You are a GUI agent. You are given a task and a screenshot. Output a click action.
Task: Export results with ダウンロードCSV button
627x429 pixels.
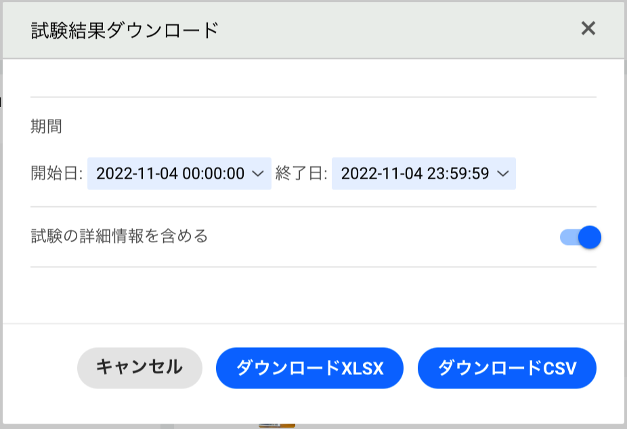point(506,368)
